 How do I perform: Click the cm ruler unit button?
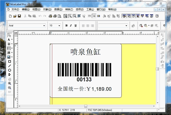point(16,33)
